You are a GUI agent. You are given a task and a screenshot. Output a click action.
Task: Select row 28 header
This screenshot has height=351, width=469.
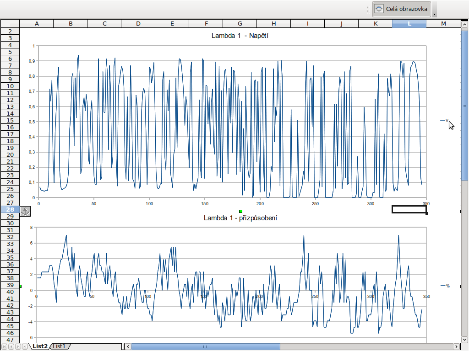tap(10, 209)
